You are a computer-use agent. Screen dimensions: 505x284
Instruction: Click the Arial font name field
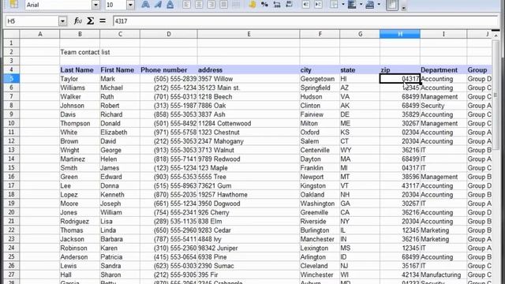(x=58, y=5)
